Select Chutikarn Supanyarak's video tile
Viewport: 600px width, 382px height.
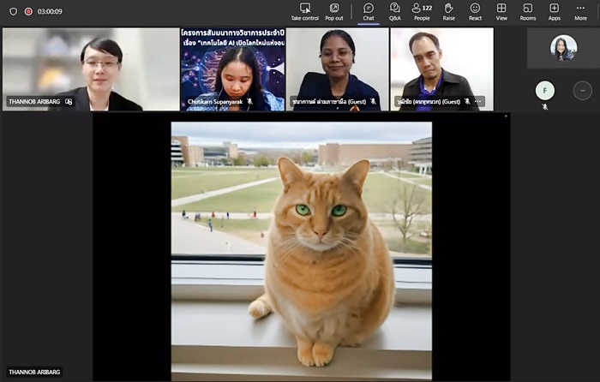232,69
